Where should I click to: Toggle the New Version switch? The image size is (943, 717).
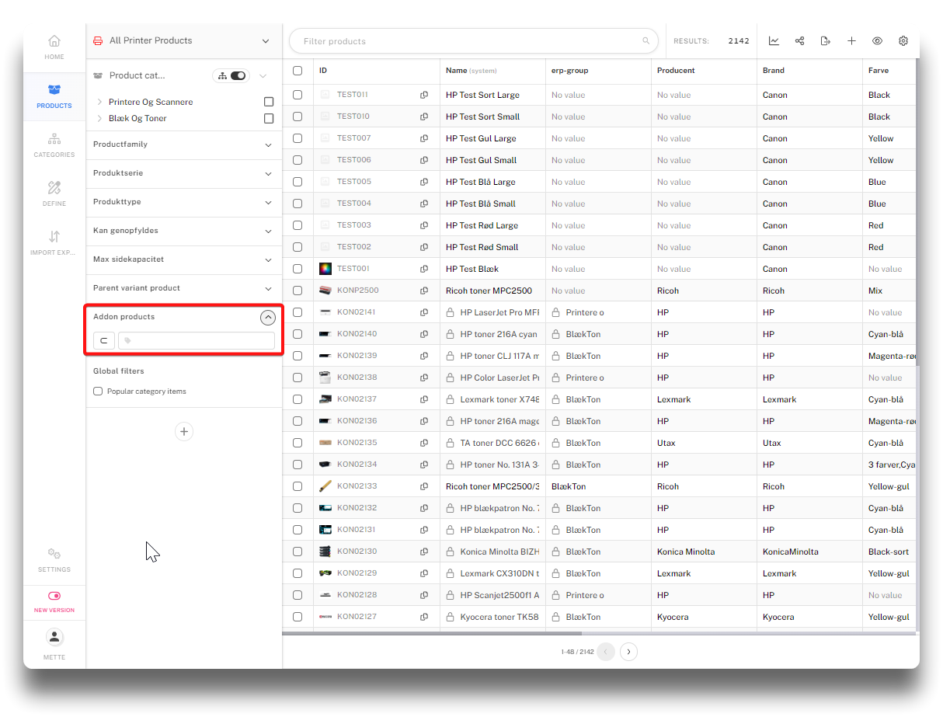[54, 596]
